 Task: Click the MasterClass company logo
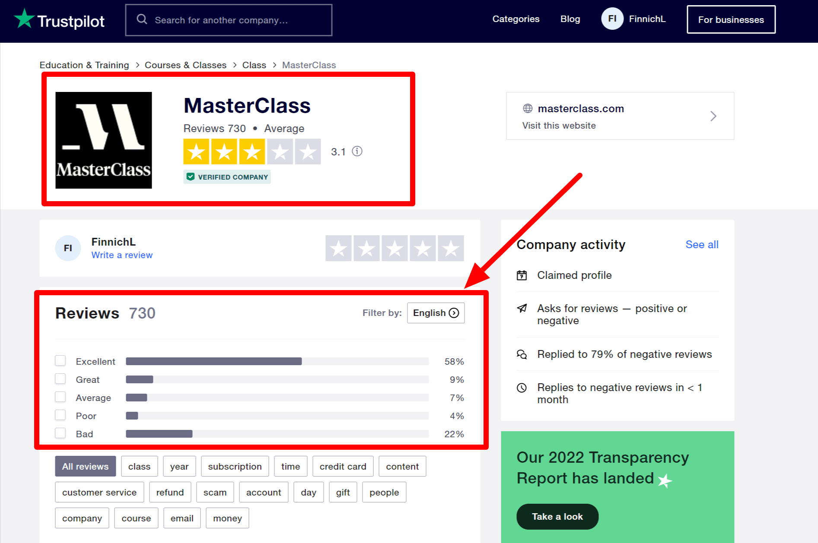tap(104, 140)
